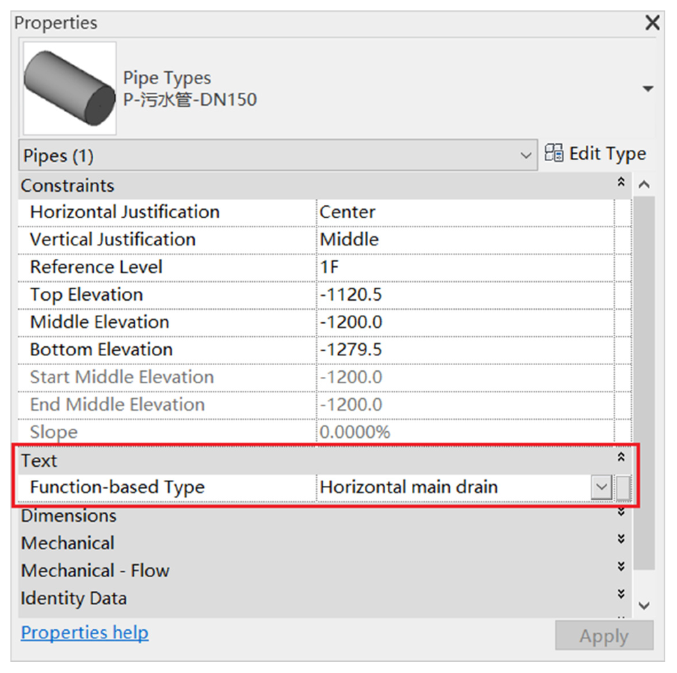This screenshot has width=677, height=673.
Task: Open the pipe Type Selector dropdown arrow
Action: point(647,89)
